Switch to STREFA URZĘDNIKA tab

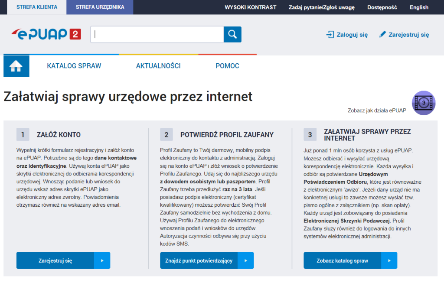tap(100, 7)
